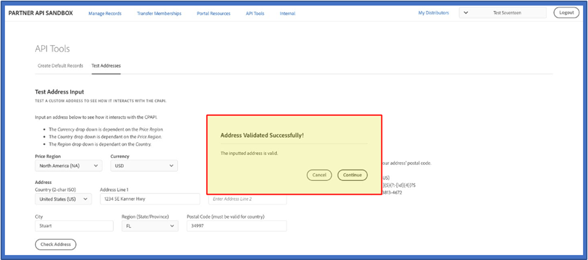Open the Country dropdown set to United States
The height and width of the screenshot is (260, 588).
coord(63,198)
